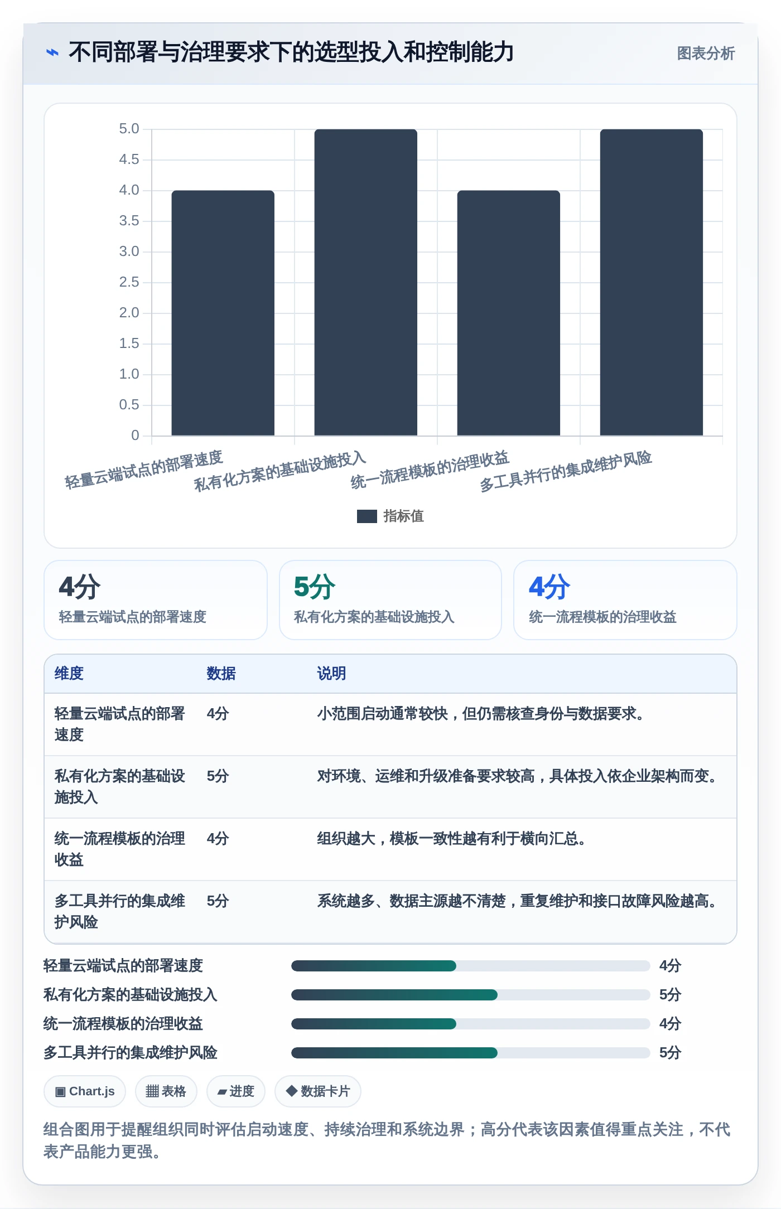This screenshot has height=1209, width=781.
Task: Click table cell 多工具并行的集成维护风险
Action: (x=120, y=912)
